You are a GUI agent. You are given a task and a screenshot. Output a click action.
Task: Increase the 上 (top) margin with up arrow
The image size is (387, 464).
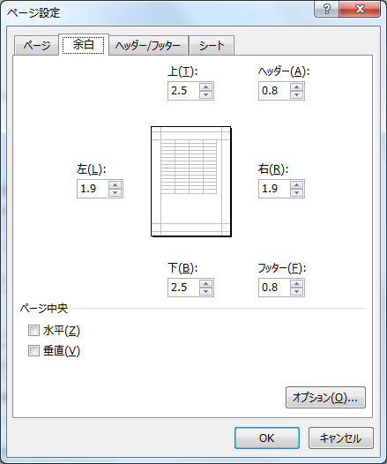[x=205, y=87]
